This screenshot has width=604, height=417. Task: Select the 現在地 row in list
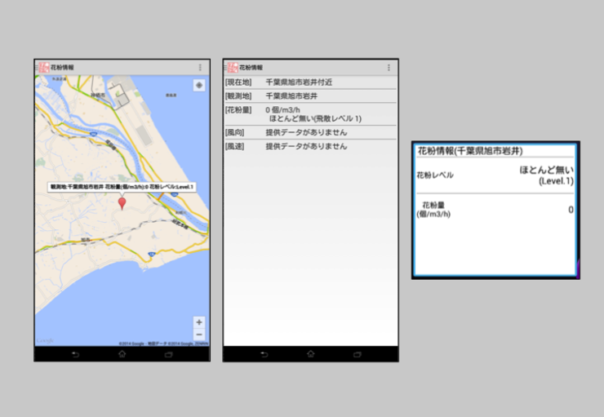[x=310, y=82]
